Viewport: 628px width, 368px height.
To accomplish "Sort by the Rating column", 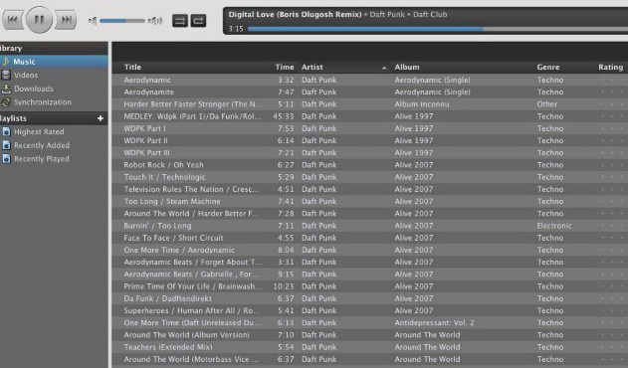I will [x=610, y=67].
